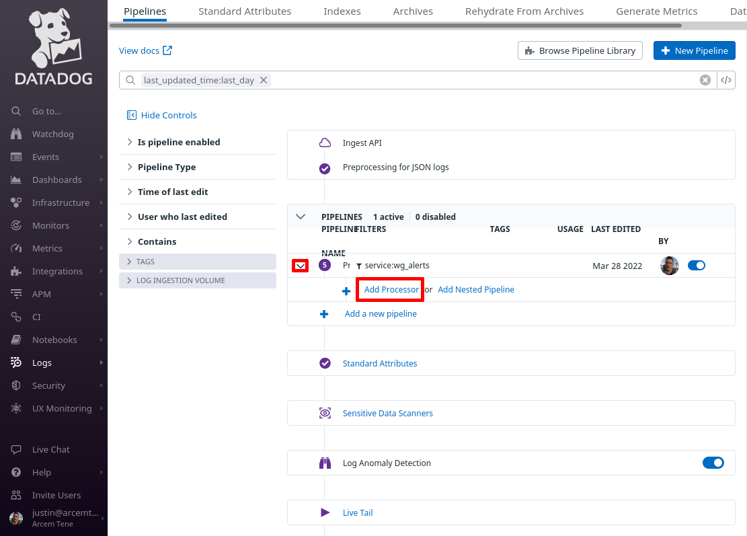
Task: Click the Notebooks icon in sidebar
Action: [16, 340]
